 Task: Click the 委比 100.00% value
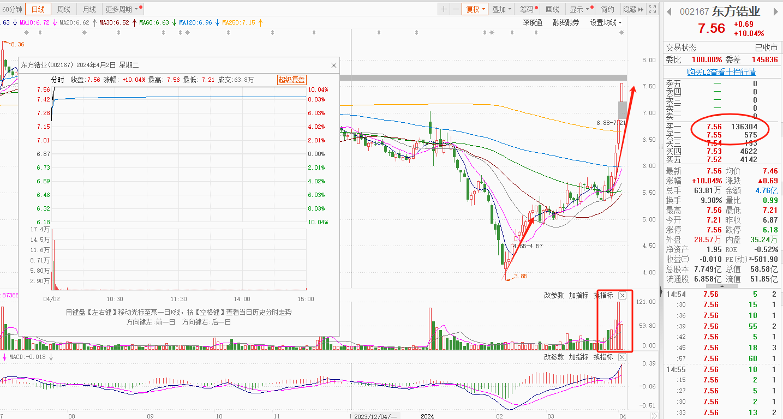[707, 59]
